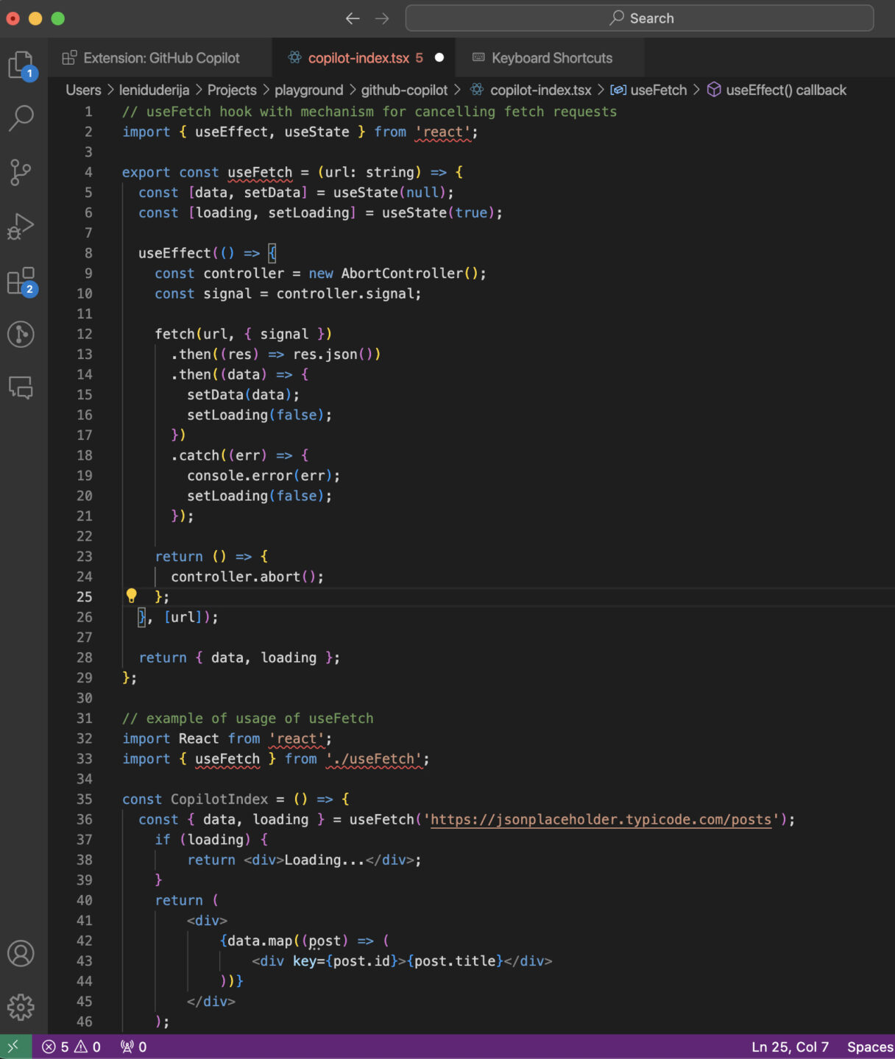Screen dimensions: 895x1059
Task: Open the Live Share comments icon
Action: pyautogui.click(x=21, y=388)
